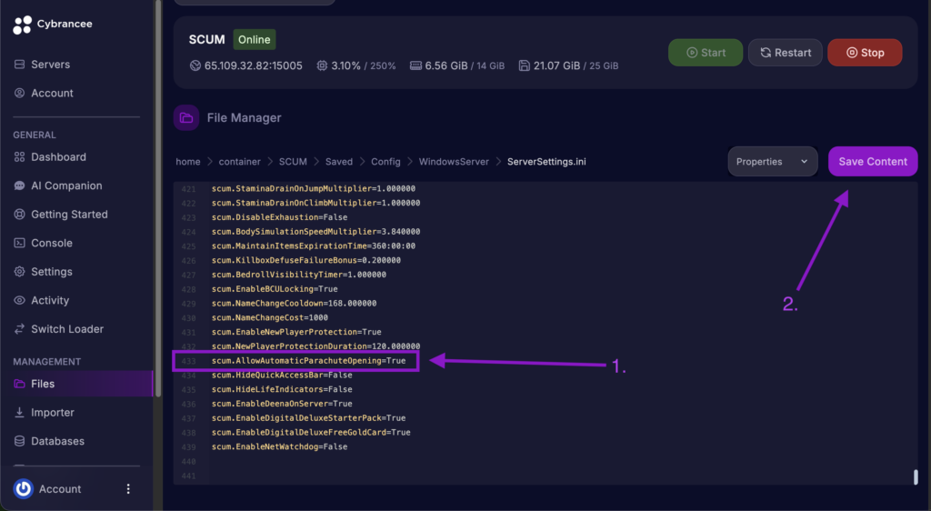This screenshot has height=511, width=931.
Task: Click the Switch Loader arrows icon
Action: pos(20,329)
